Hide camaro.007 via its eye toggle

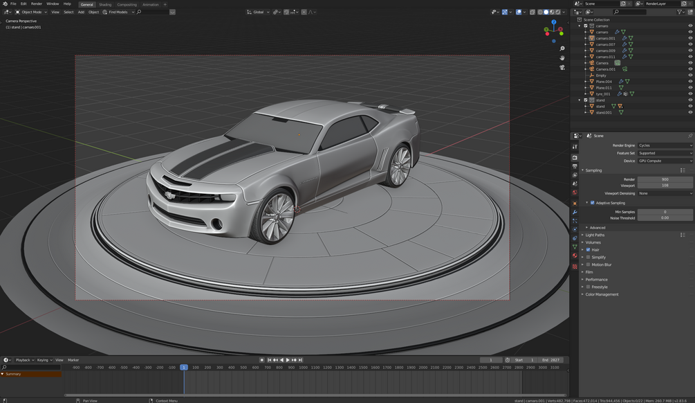click(690, 44)
